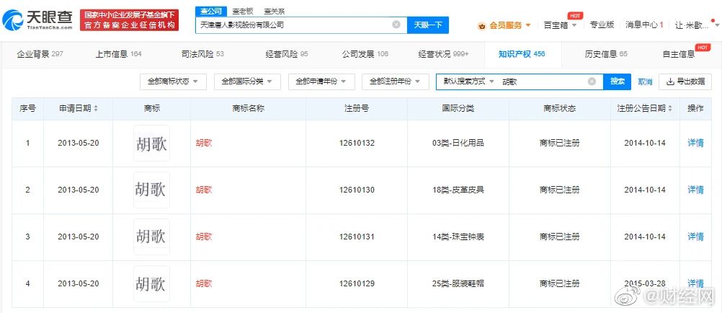Open the 自主信息 tab

(678, 54)
